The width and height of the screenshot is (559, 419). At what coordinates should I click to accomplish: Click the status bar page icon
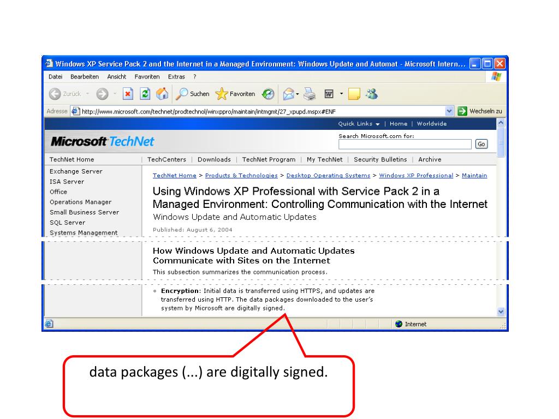pos(49,324)
